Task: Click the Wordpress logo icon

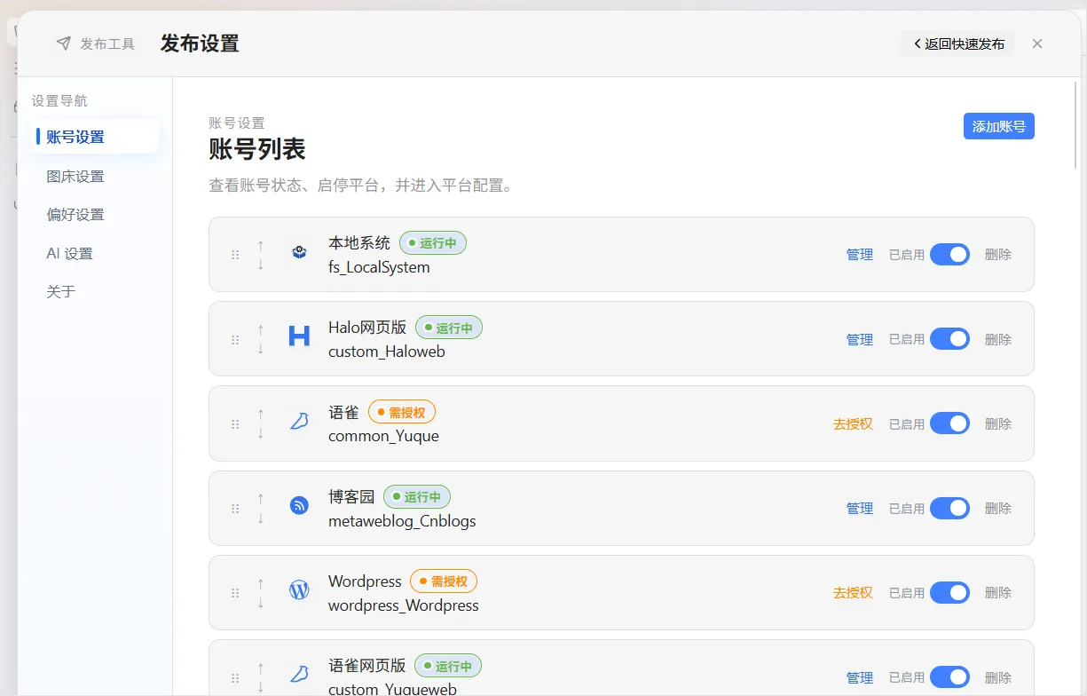Action: click(x=300, y=589)
